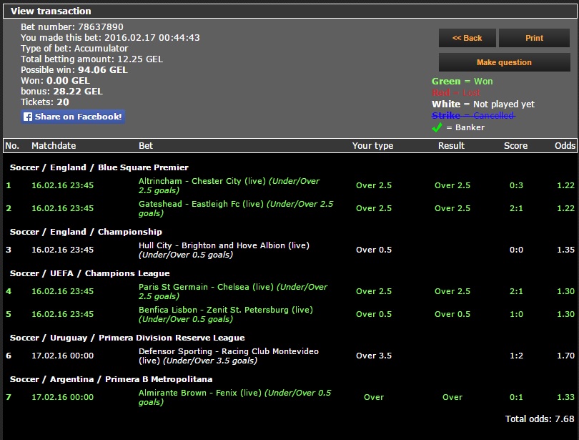Click result Over 0.5 for Benfica match
This screenshot has height=440, width=579.
pos(452,314)
